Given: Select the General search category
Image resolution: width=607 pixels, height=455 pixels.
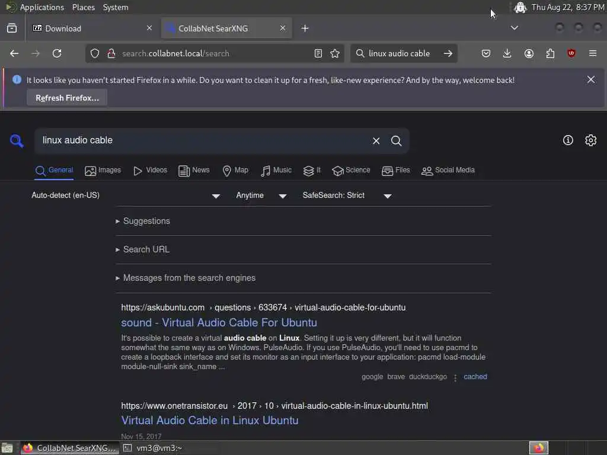Looking at the screenshot, I should (54, 170).
